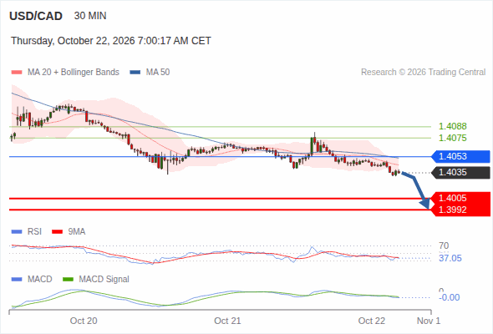
Task: Click the MACD Signal legend color swatch
Action: point(68,280)
